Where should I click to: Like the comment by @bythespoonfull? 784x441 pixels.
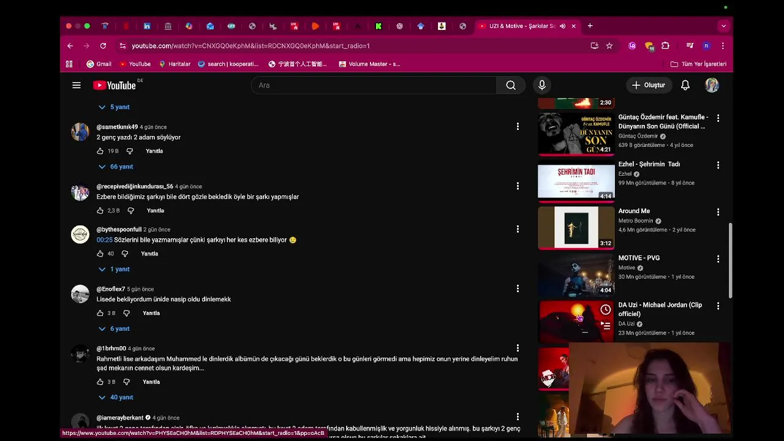100,254
